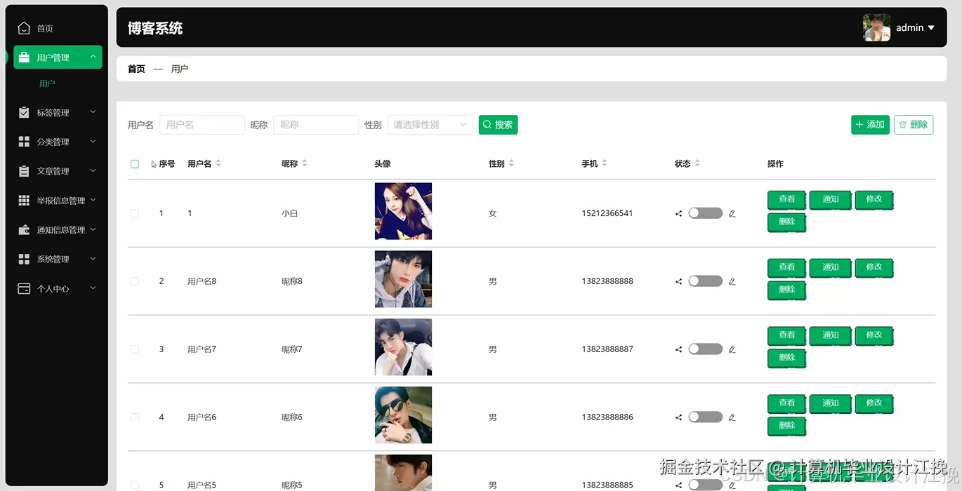Click the edit pencil icon in row 小白
Image resolution: width=962 pixels, height=491 pixels.
click(x=732, y=213)
